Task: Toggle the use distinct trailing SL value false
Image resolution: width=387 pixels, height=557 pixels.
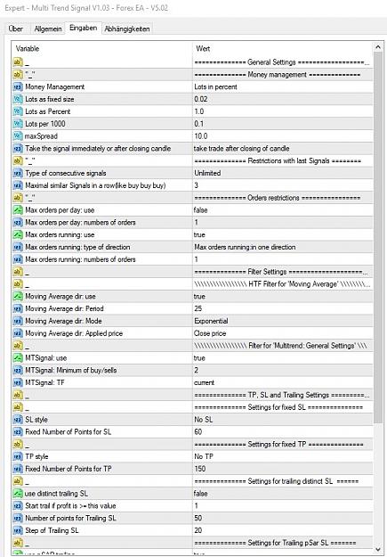Action: click(282, 494)
